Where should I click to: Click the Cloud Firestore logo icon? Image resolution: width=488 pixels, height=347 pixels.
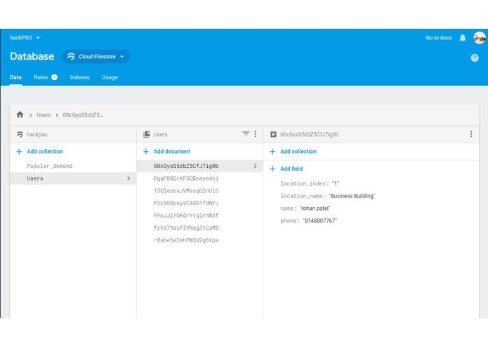tap(72, 56)
